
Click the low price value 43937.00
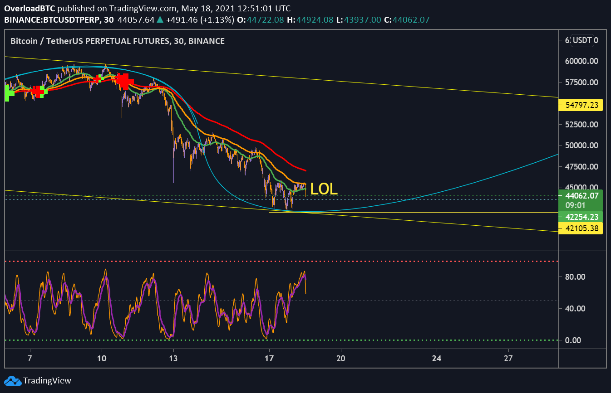point(363,20)
